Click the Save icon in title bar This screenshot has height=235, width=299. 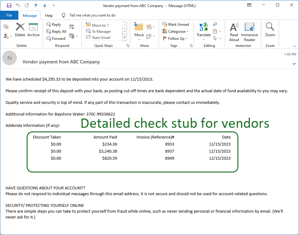9,6
